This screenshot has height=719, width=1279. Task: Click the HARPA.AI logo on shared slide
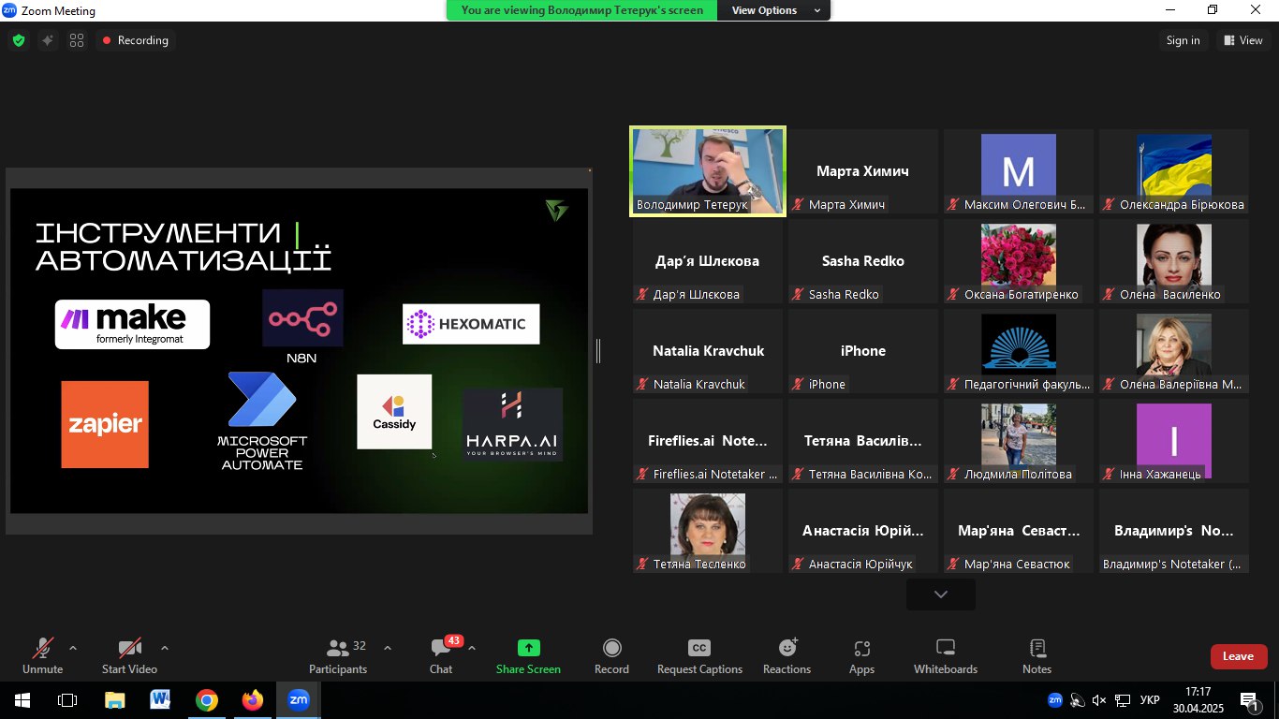(512, 424)
